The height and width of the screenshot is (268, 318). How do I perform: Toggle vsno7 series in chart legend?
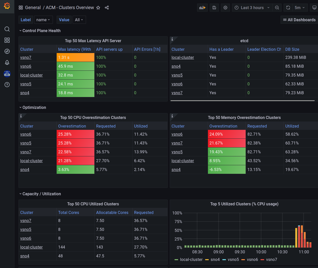pos(269,259)
